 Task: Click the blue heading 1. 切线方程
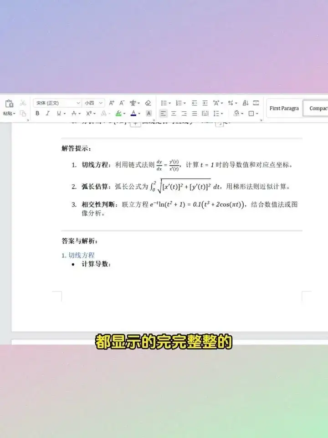click(78, 255)
